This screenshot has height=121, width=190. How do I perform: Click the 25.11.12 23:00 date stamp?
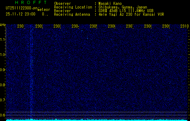click(x=20, y=14)
